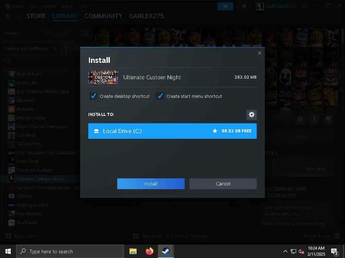This screenshot has height=258, width=345.
Task: Select Starward in library list
Action: pos(26,100)
